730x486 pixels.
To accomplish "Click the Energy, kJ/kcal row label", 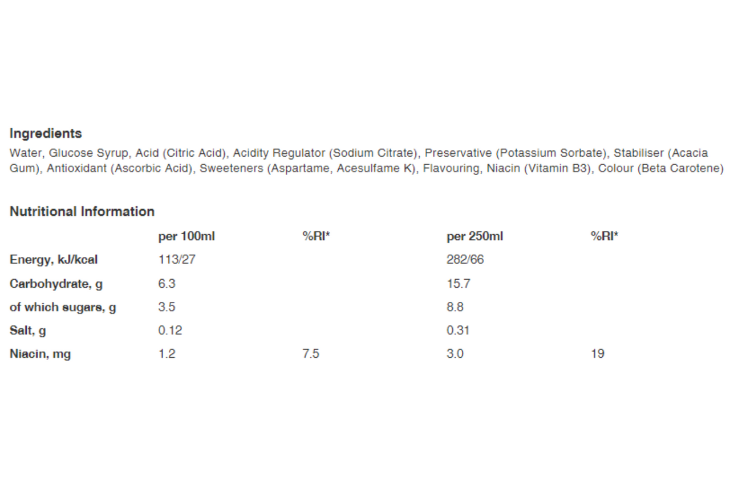I will tap(54, 260).
